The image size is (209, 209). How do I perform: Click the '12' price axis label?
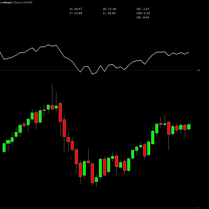point(199,71)
